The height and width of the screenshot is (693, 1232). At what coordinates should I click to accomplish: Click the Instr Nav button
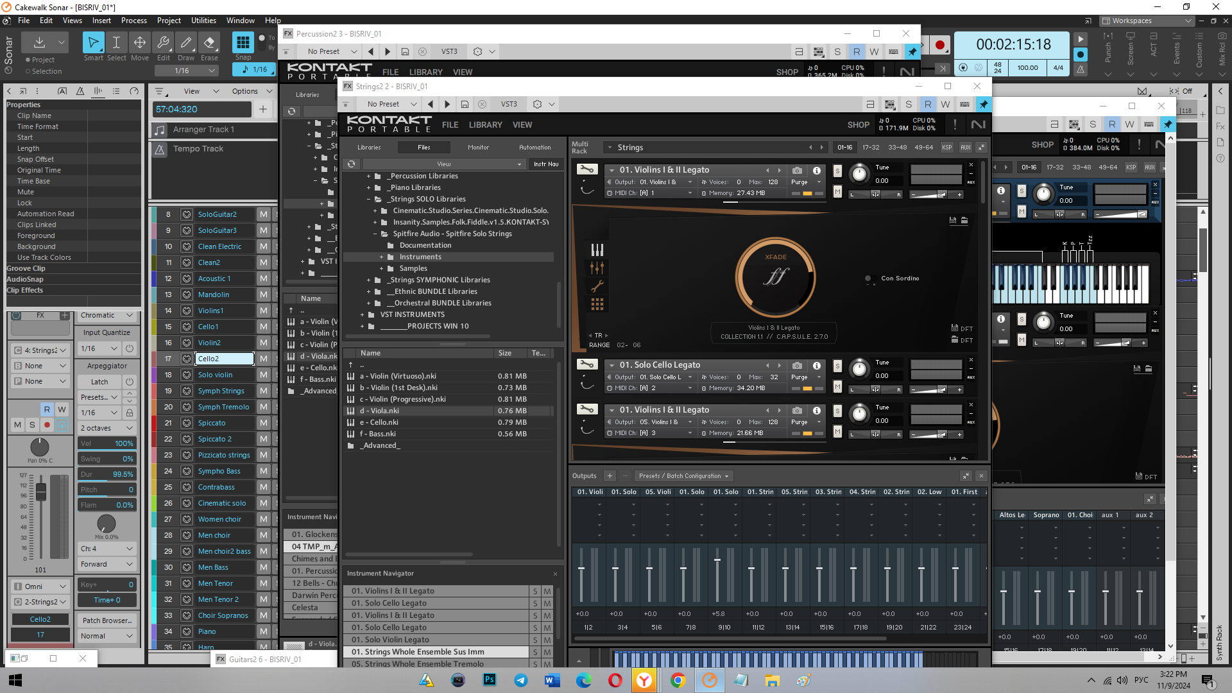(546, 164)
